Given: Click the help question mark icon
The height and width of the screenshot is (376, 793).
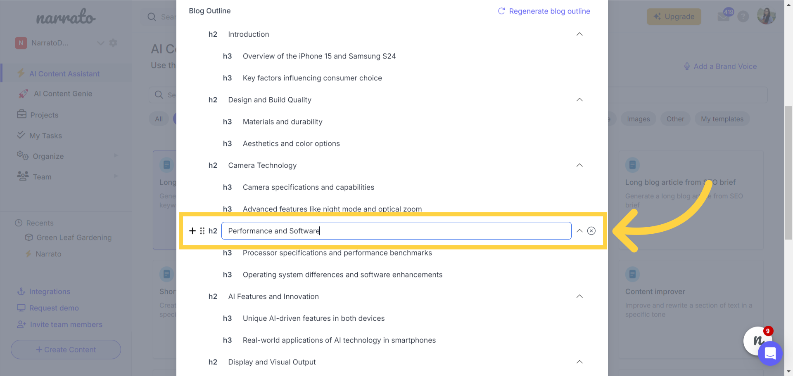Looking at the screenshot, I should point(743,16).
